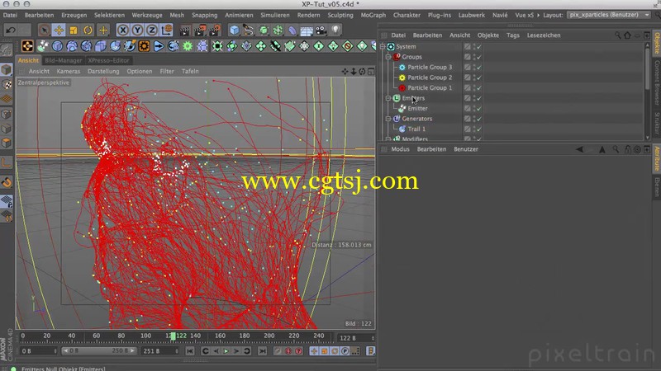The image size is (661, 371).
Task: Play the animation forward
Action: tap(226, 351)
